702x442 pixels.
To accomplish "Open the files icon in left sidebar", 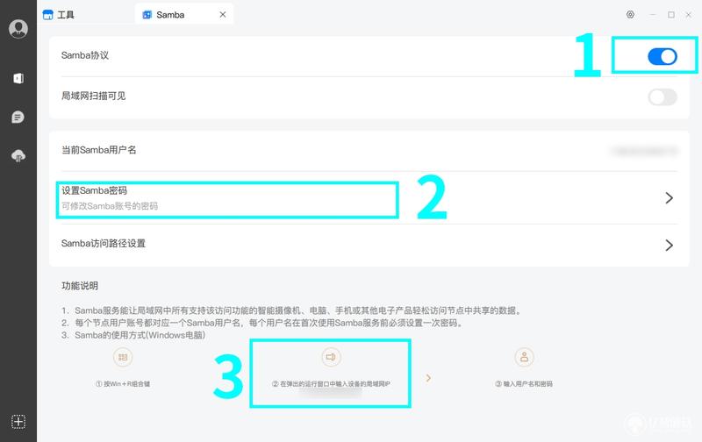I will [x=18, y=78].
